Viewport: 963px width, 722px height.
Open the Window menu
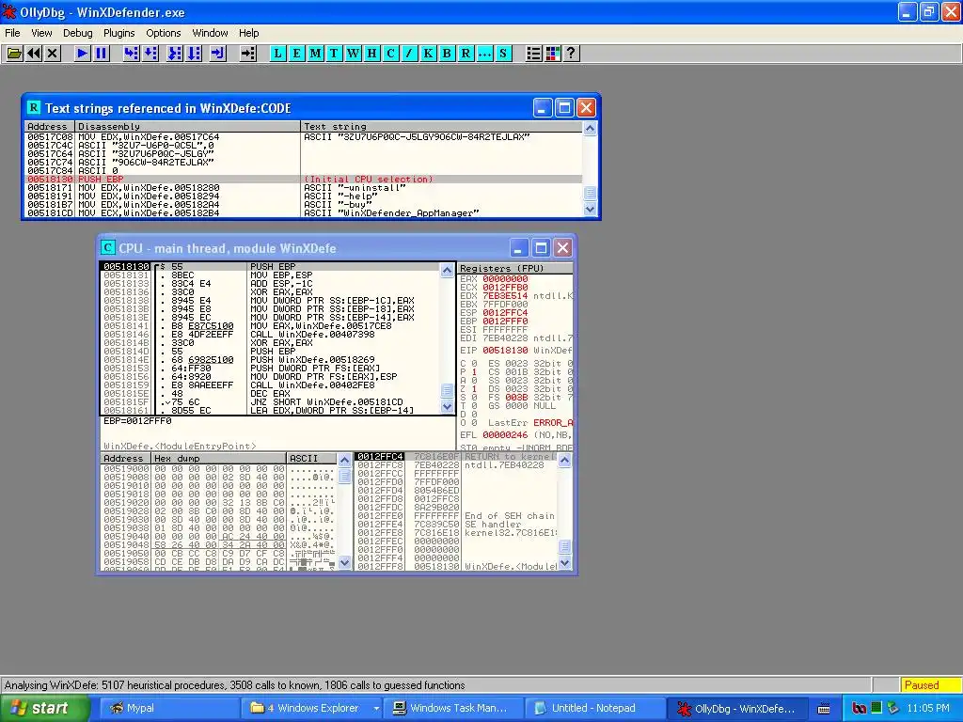[210, 33]
